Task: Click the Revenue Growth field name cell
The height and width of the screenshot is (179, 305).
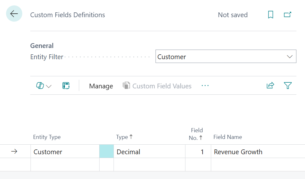Action: click(238, 152)
